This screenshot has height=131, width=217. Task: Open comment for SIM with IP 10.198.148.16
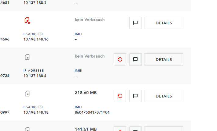(135, 23)
